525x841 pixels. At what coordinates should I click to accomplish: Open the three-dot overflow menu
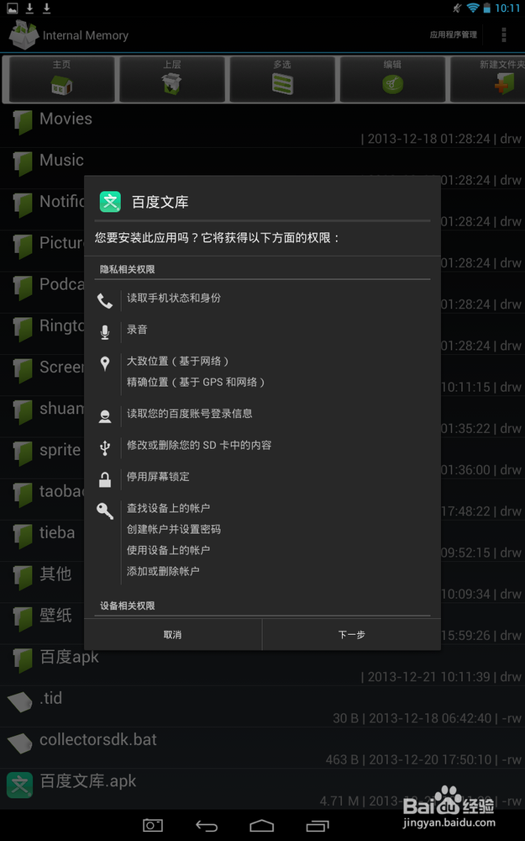[503, 34]
